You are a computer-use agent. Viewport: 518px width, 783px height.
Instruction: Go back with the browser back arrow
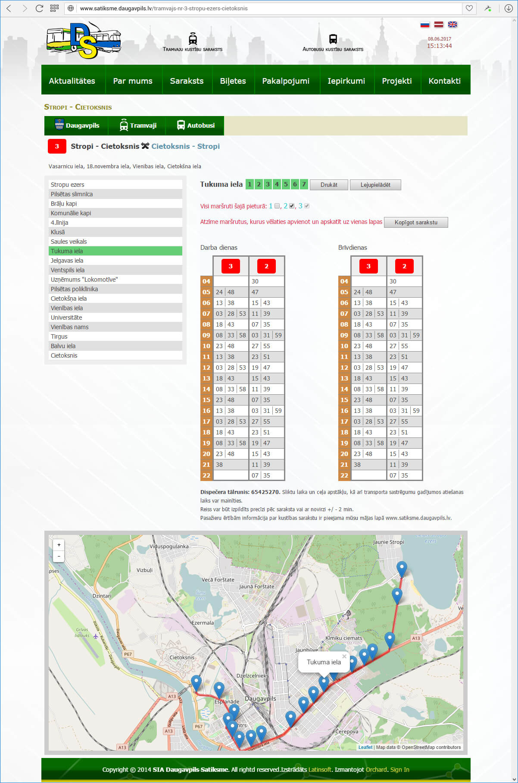click(9, 8)
